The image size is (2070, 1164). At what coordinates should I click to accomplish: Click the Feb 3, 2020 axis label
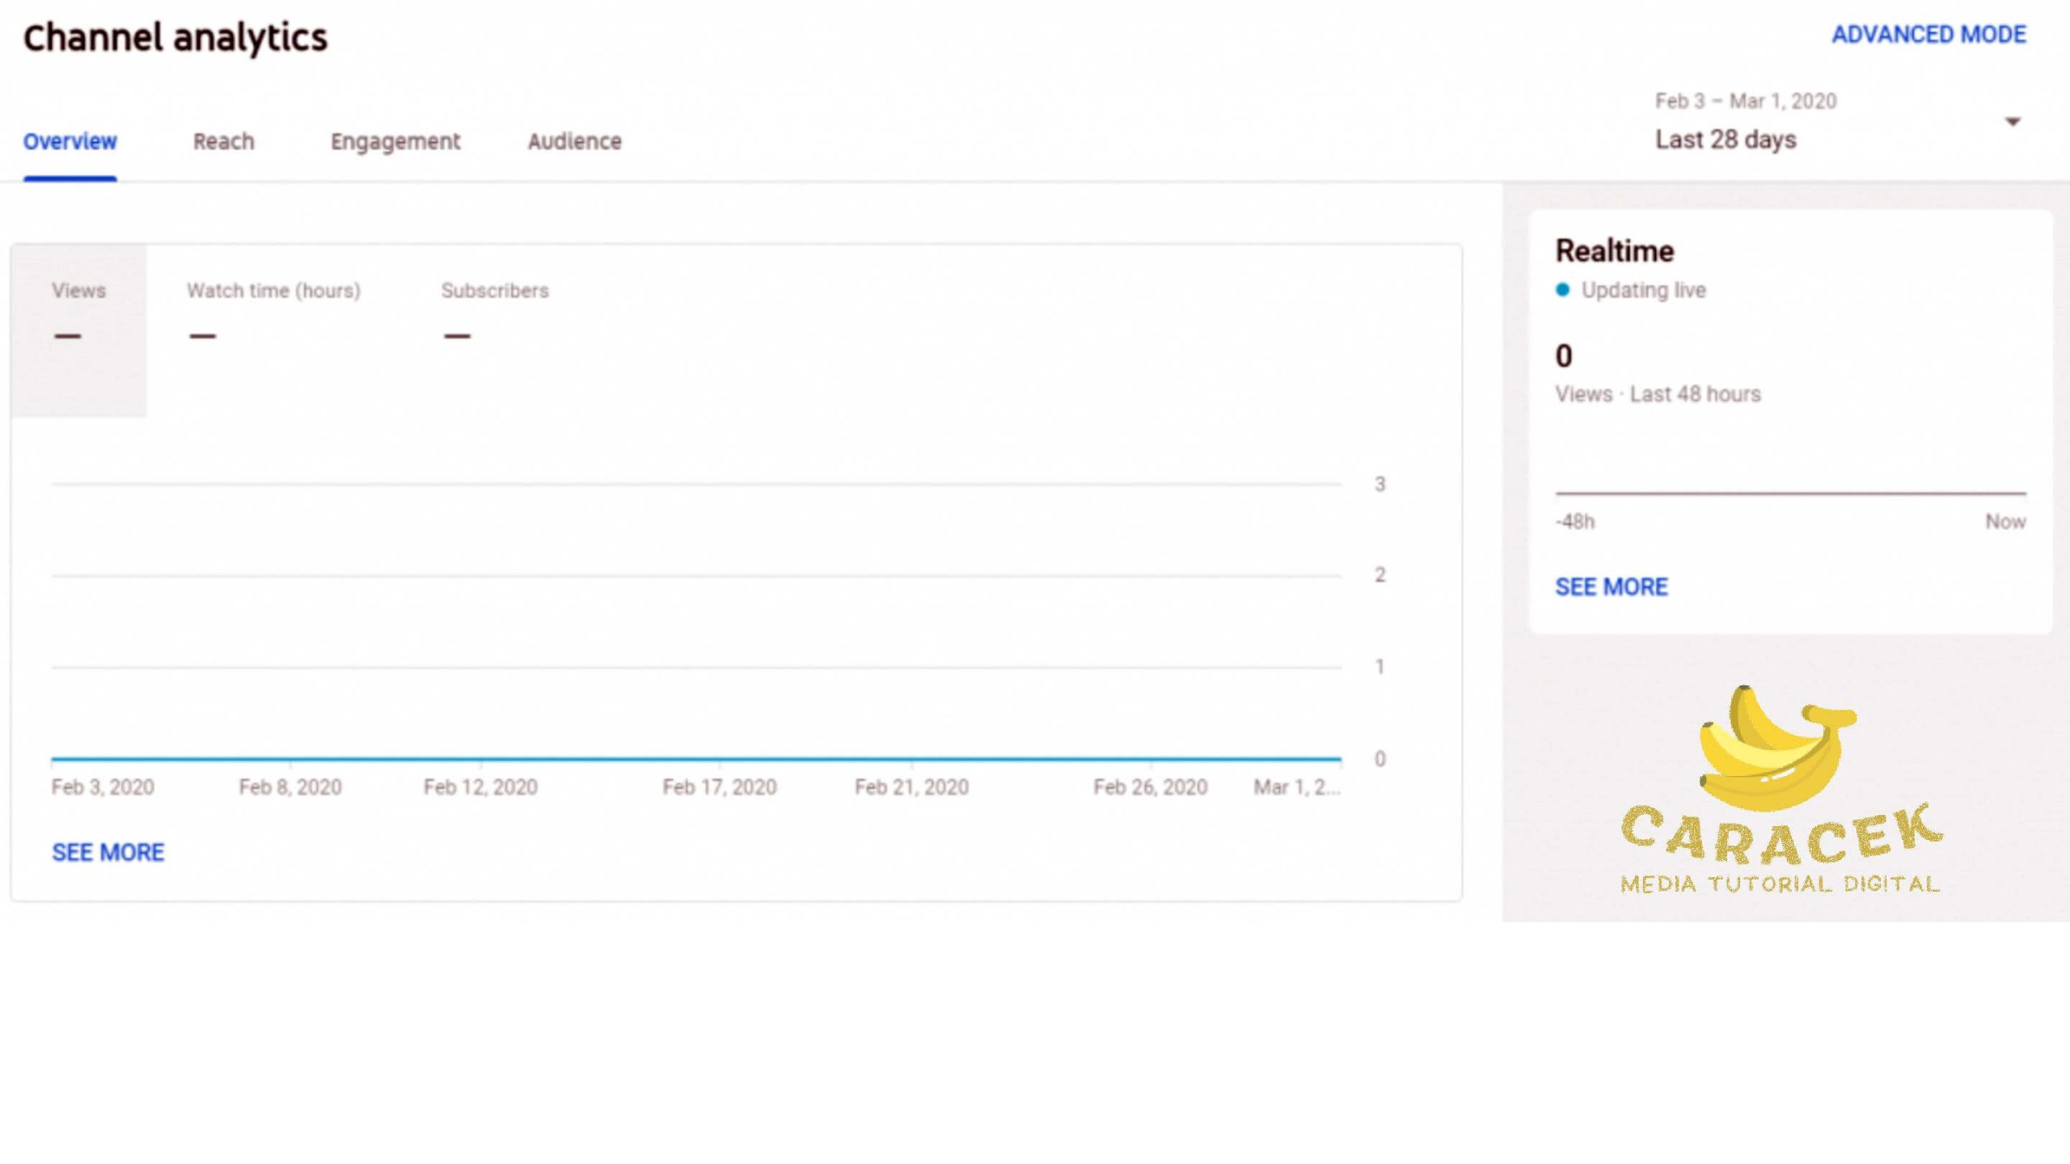tap(102, 787)
